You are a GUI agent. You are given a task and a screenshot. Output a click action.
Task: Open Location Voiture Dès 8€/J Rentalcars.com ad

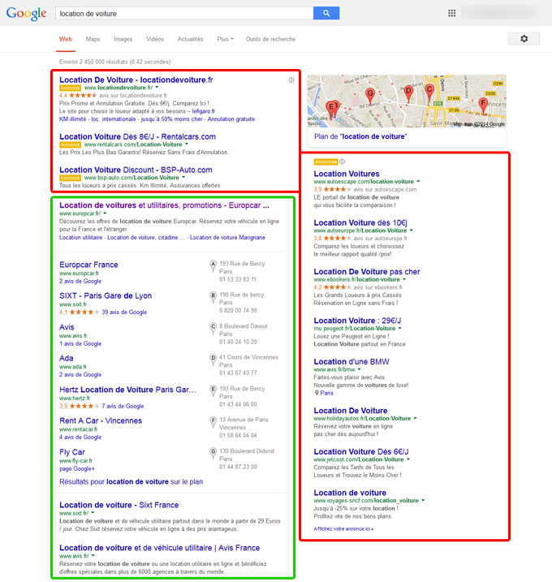click(x=137, y=136)
